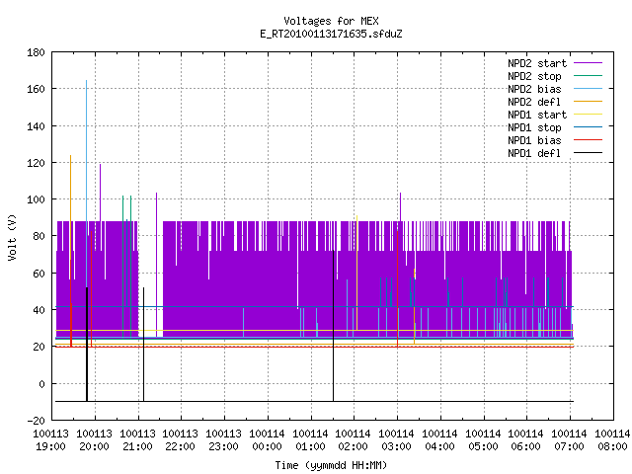Click the light blue NPD2 bias legend line

coord(588,88)
